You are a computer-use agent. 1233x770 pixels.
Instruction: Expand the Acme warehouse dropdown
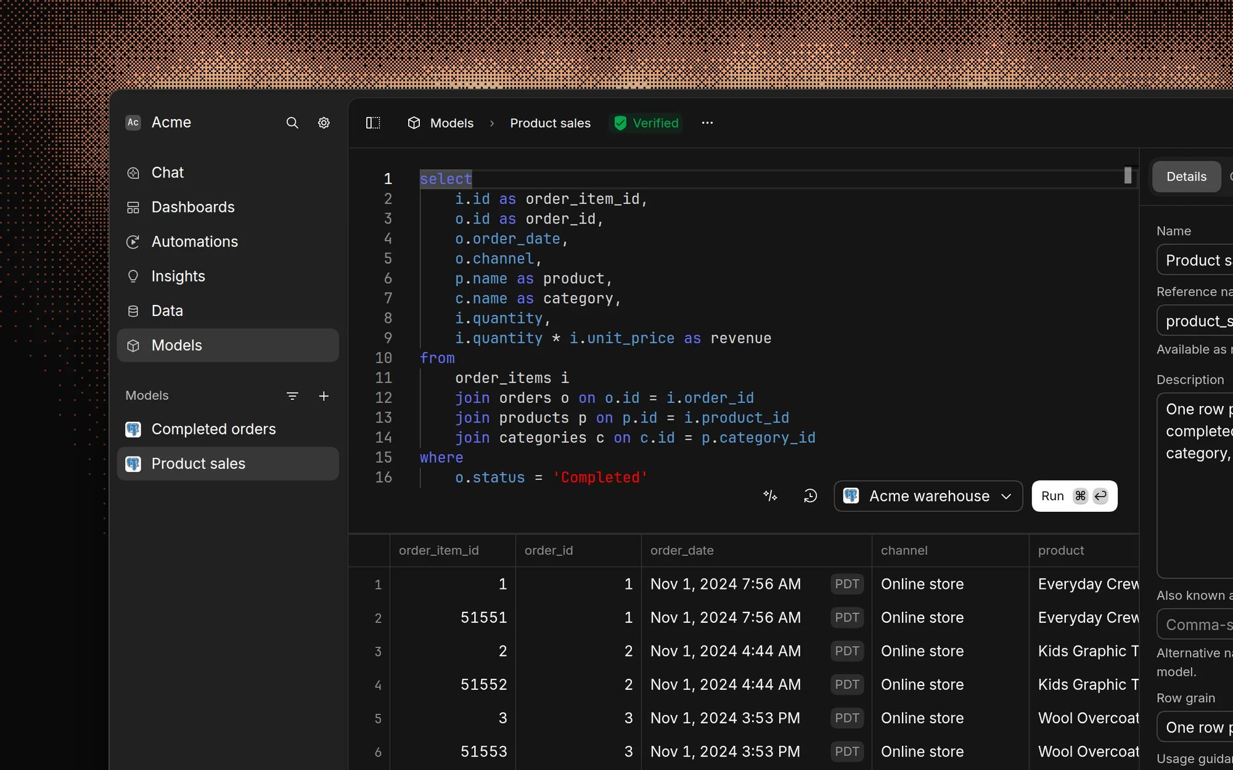(928, 496)
